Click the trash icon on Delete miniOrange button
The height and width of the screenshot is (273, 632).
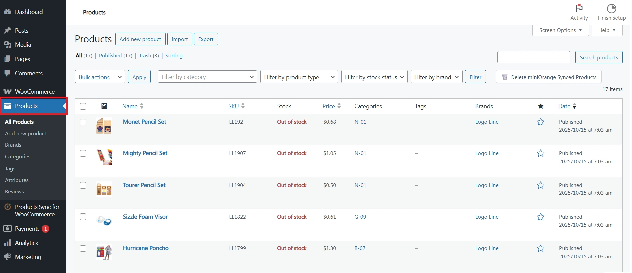505,77
